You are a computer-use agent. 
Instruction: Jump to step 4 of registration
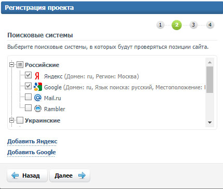tap(210, 25)
